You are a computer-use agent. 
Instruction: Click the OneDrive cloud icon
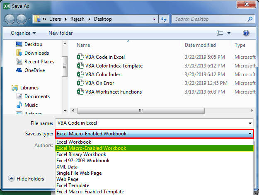[19, 70]
